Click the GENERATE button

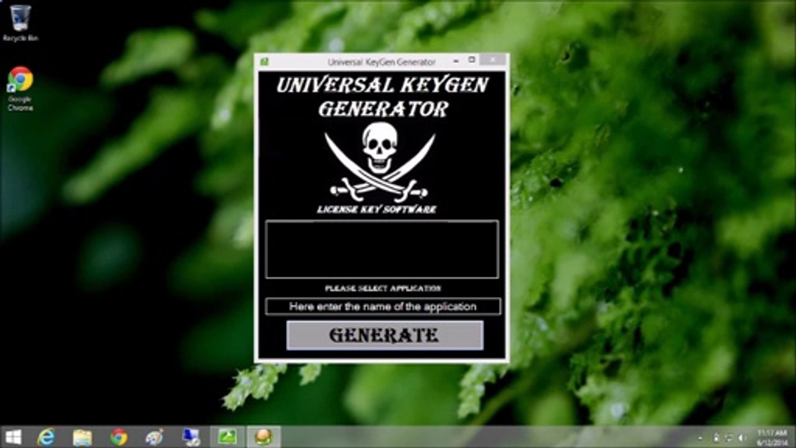click(384, 335)
